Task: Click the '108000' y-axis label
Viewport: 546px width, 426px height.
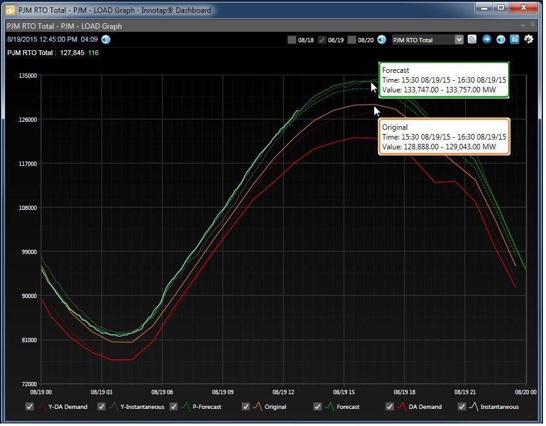Action: (x=28, y=207)
